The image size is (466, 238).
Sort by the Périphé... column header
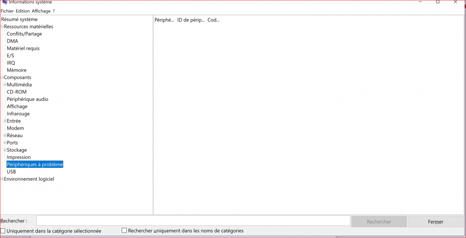pos(164,20)
